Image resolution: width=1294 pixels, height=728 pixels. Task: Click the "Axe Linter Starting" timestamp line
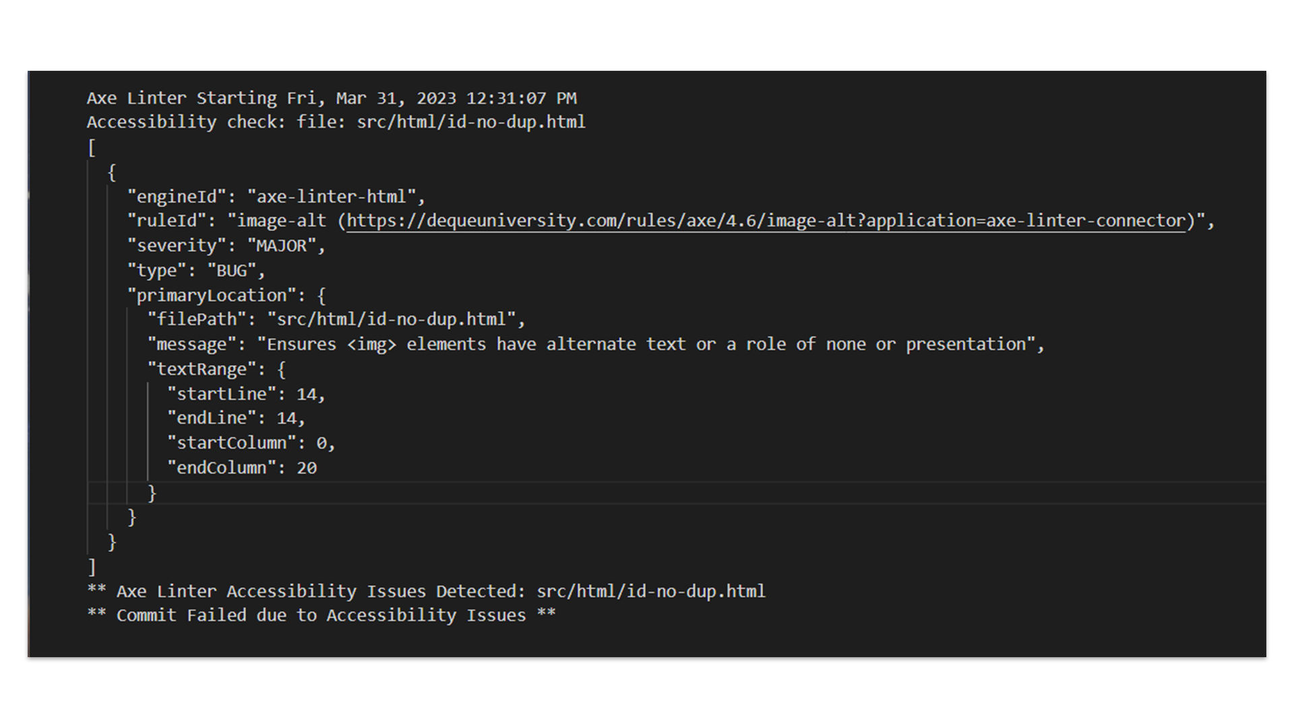tap(331, 98)
